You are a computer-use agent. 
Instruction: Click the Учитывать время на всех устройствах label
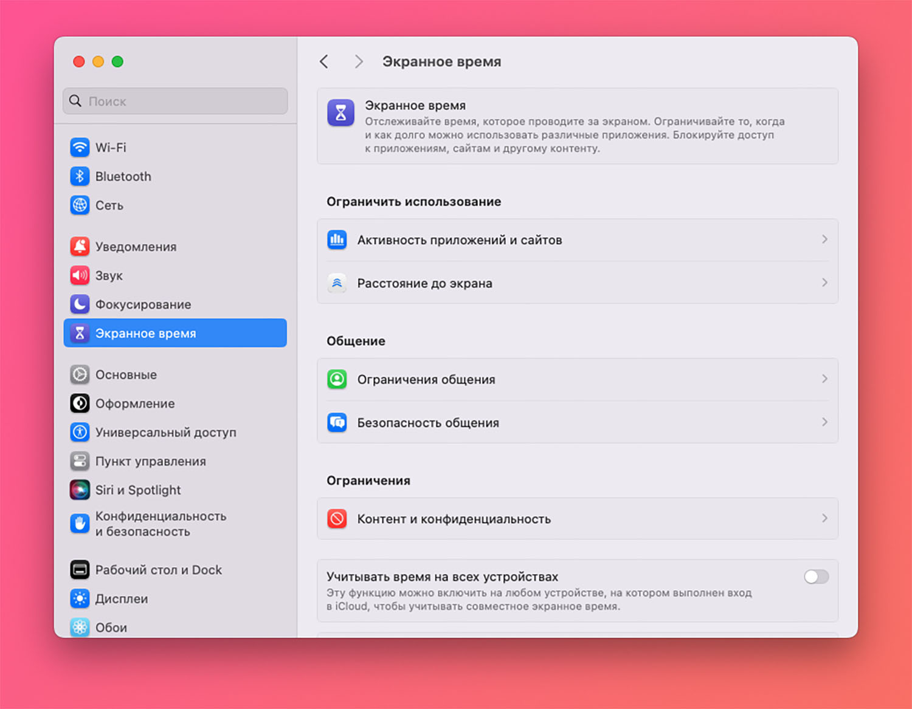pyautogui.click(x=443, y=577)
